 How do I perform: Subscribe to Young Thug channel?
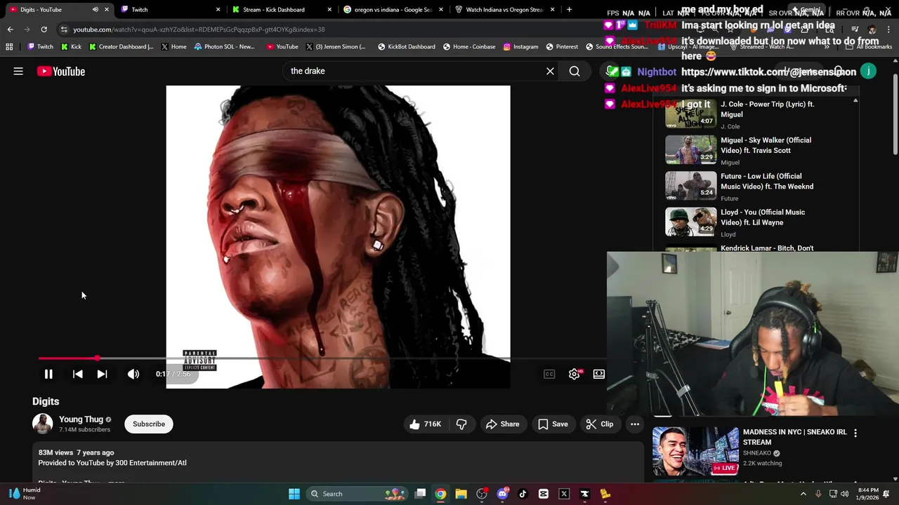(149, 424)
